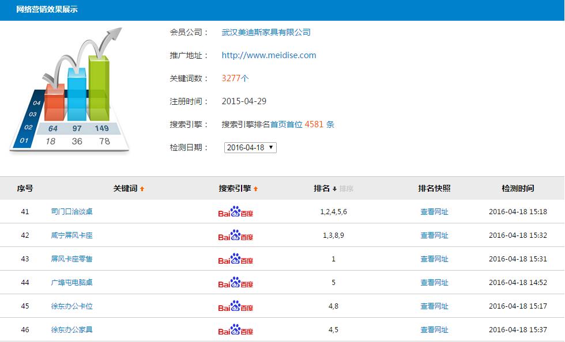Click the orange sort arrow beside 关键词
Screen dimensions: 565x342
142,189
